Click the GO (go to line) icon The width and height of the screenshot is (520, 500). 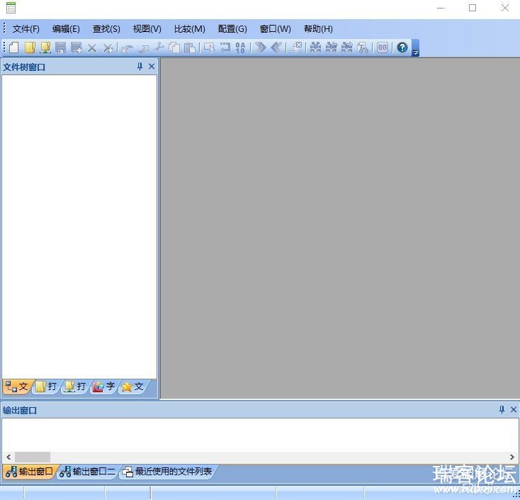tap(383, 48)
